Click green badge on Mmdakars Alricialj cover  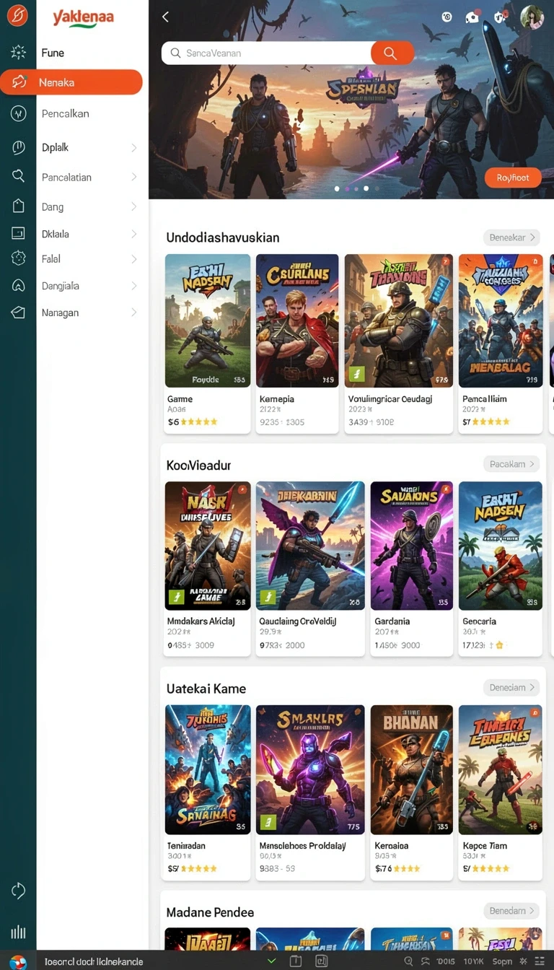point(177,597)
